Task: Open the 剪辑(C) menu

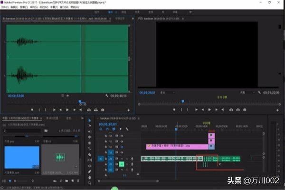Action: pyautogui.click(x=24, y=7)
